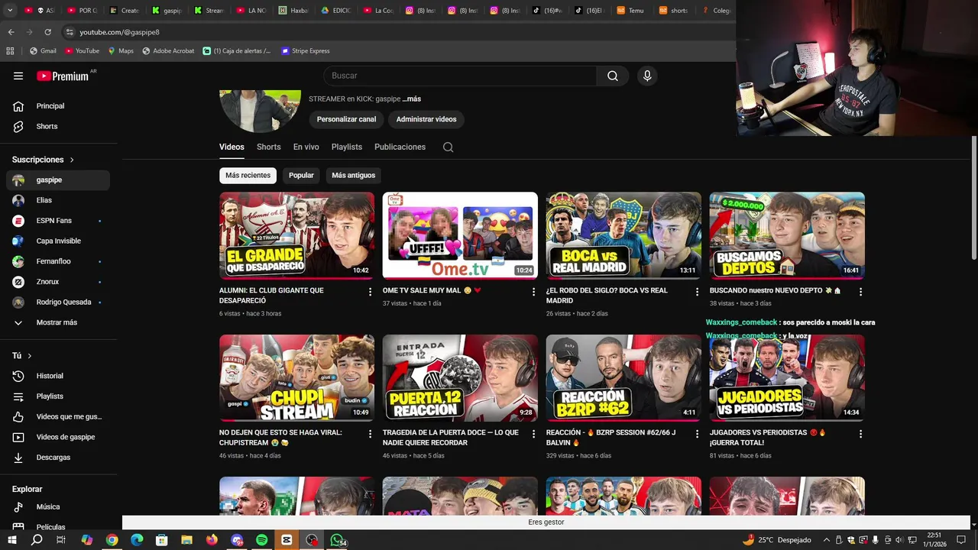Open browser tab list dropdown

tap(9, 11)
